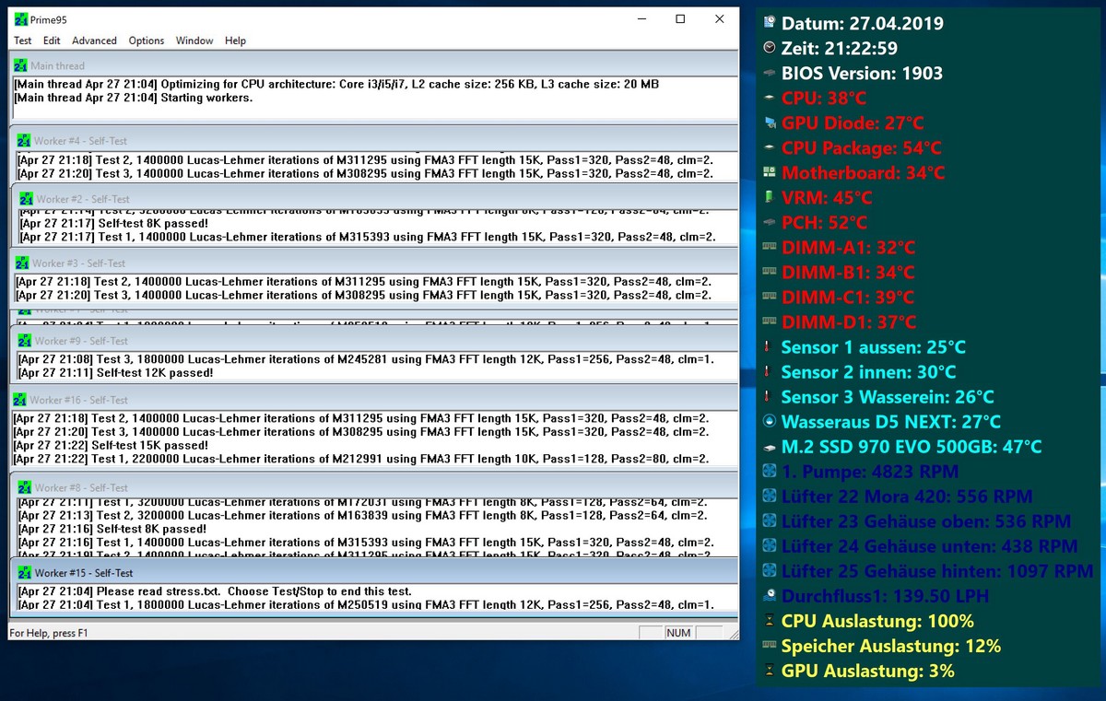Select the Main thread window title bar
1106x701 pixels.
coord(374,65)
